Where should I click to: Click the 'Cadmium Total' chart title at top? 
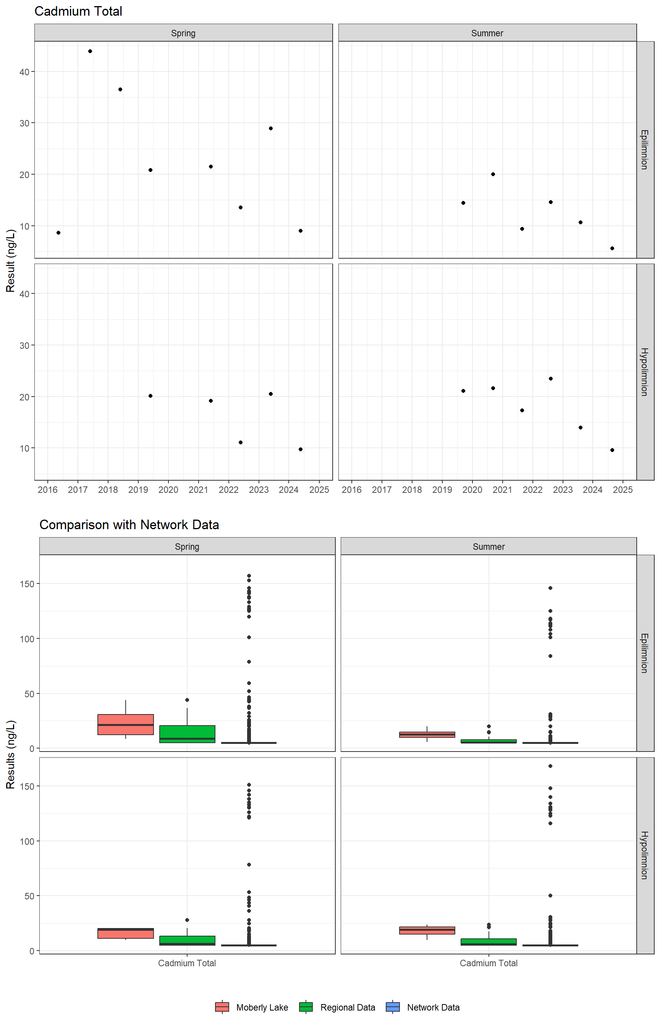(78, 11)
